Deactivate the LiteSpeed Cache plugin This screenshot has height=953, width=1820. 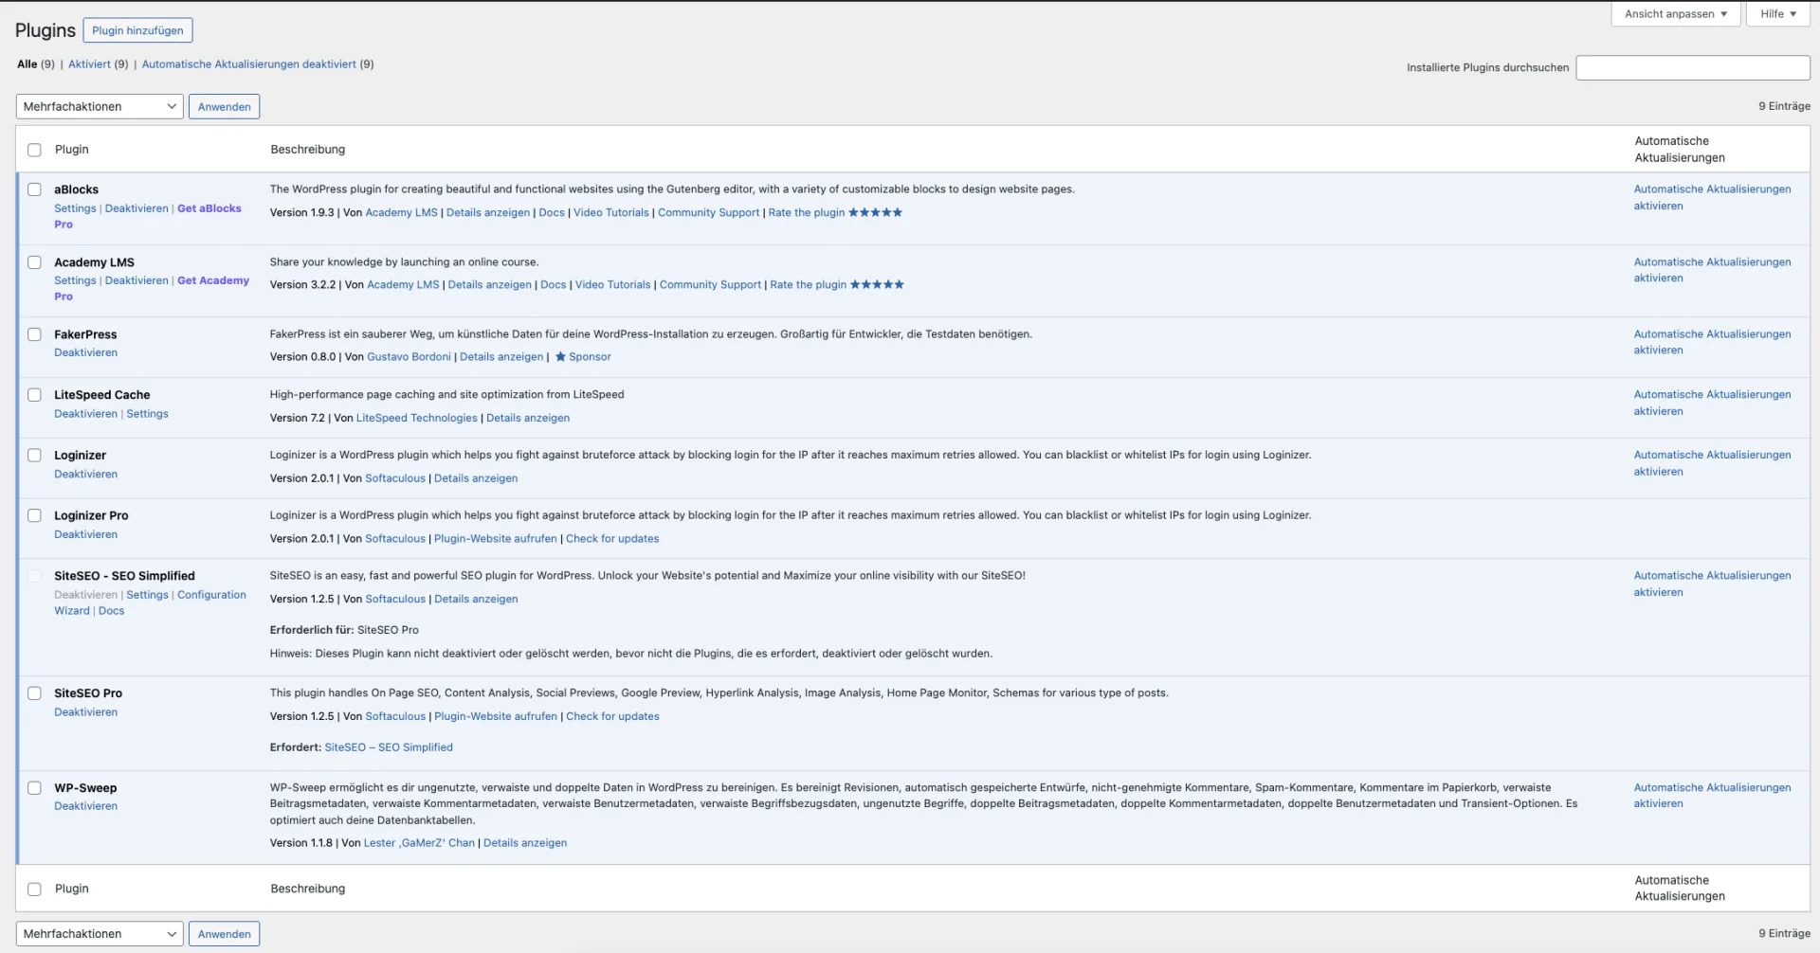[x=85, y=414]
